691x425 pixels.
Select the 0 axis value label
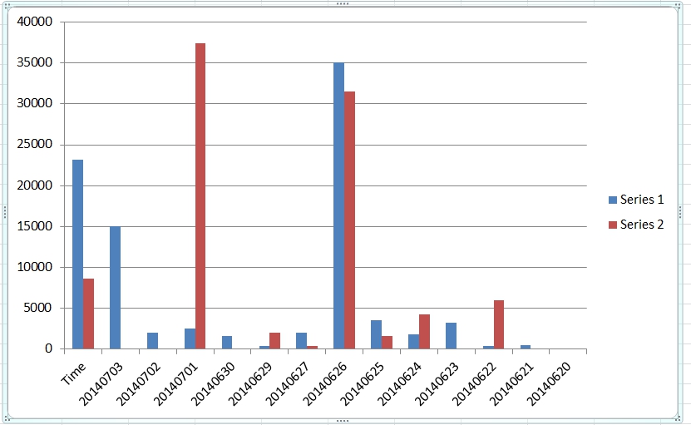click(48, 348)
